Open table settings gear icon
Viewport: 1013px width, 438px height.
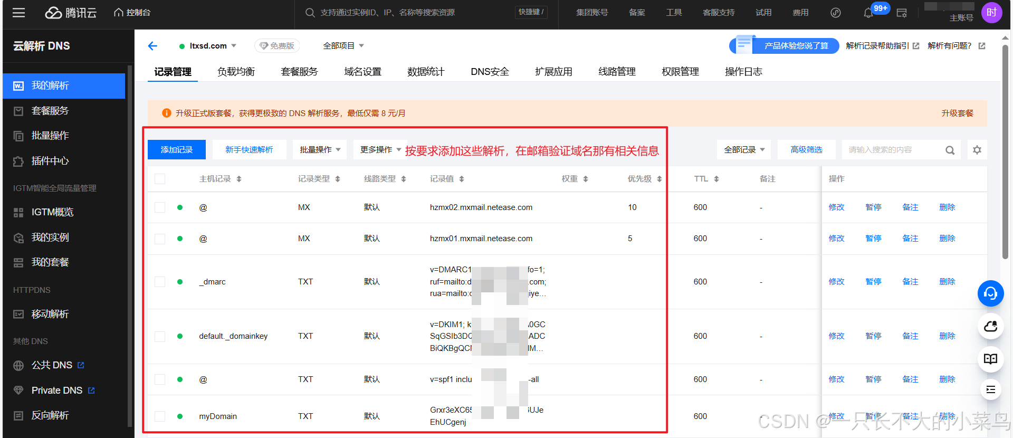point(977,150)
